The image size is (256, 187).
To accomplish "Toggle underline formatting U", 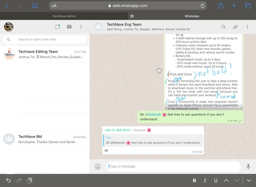I will (215, 180).
